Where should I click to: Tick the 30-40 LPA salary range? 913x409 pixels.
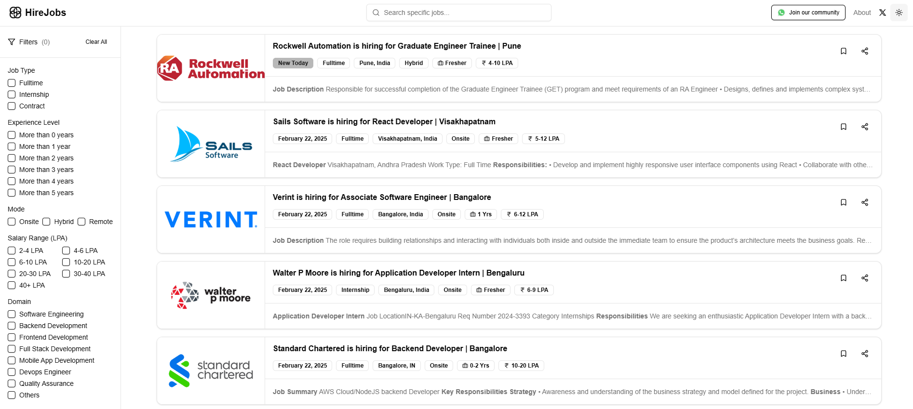tap(66, 274)
